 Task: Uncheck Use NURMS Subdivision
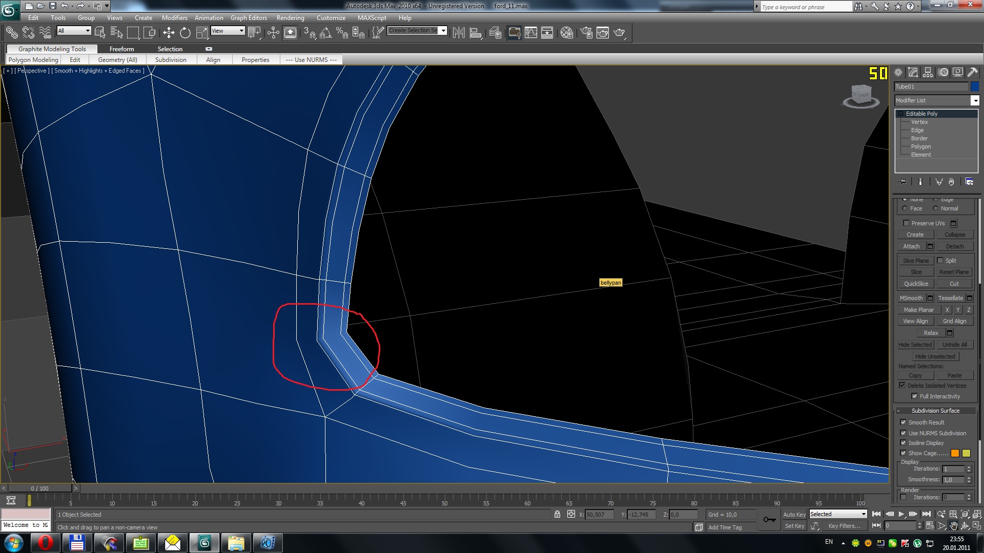(x=904, y=433)
